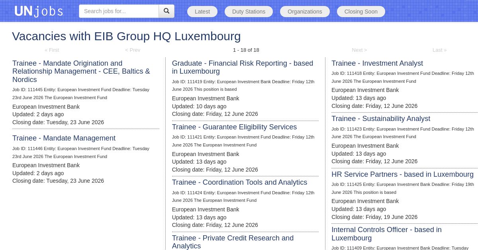478x250 pixels.
Task: Go to the < Prev page link
Action: click(133, 50)
